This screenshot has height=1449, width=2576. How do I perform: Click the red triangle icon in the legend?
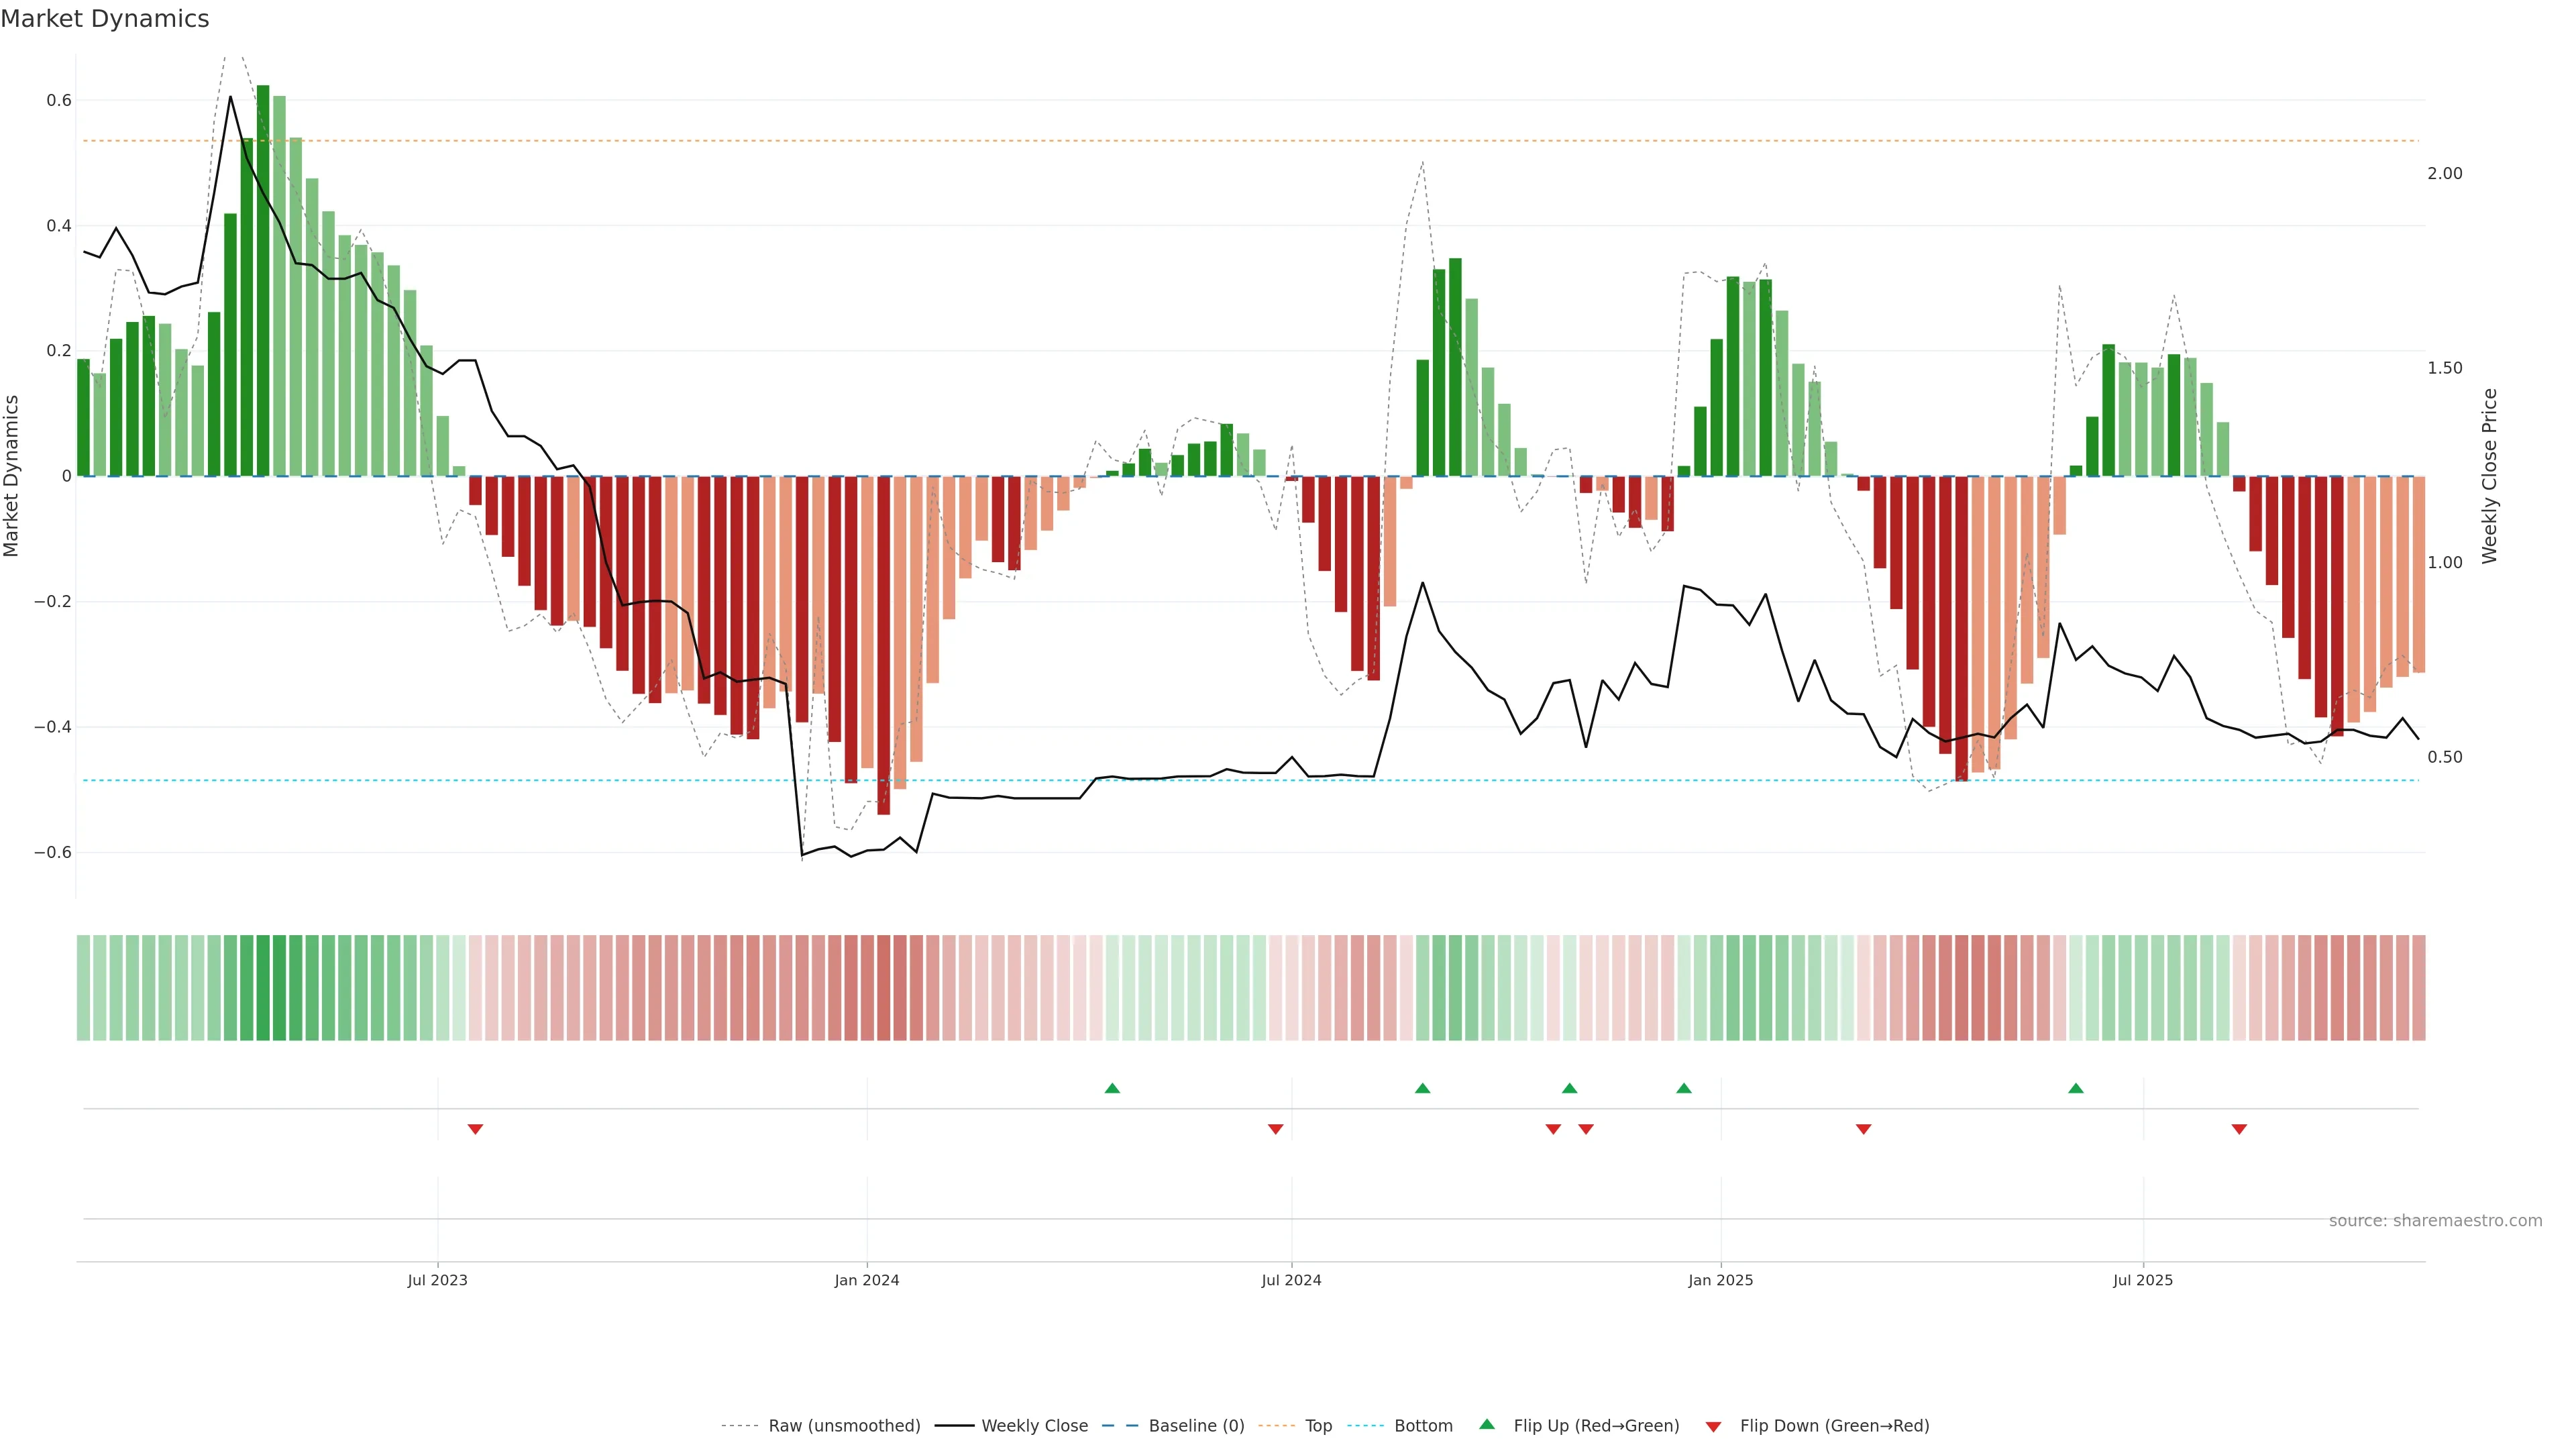coord(1713,1426)
